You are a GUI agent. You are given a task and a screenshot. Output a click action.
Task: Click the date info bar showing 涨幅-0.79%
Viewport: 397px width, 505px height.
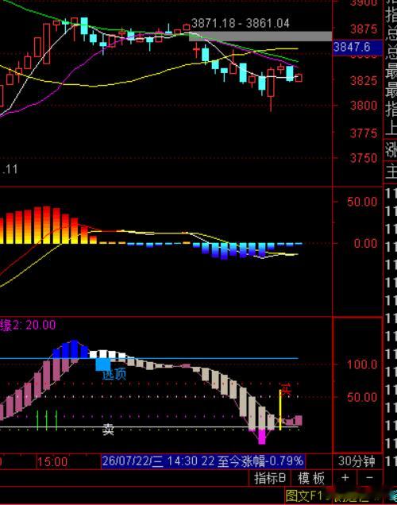tap(202, 461)
